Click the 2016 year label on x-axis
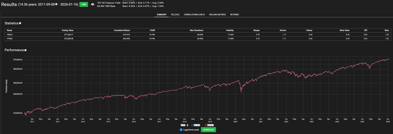 pos(134,122)
